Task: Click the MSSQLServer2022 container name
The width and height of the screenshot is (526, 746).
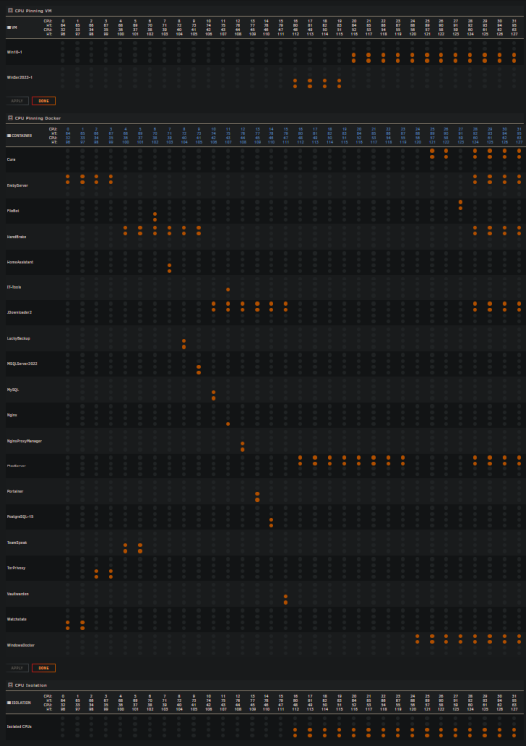Action: [22, 364]
